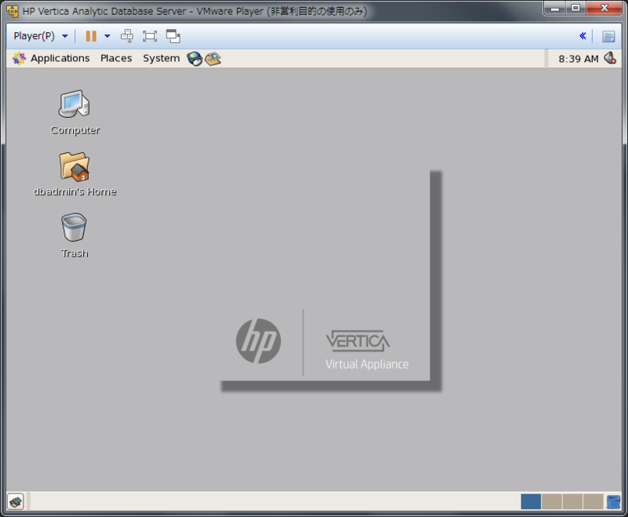Maximize the VMware Player window
Image resolution: width=628 pixels, height=517 pixels.
(x=575, y=8)
